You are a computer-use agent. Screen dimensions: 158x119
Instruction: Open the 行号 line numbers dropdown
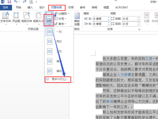61,19
